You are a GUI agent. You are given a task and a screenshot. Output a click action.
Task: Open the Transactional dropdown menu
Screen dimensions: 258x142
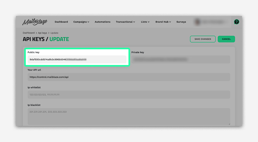coord(125,22)
